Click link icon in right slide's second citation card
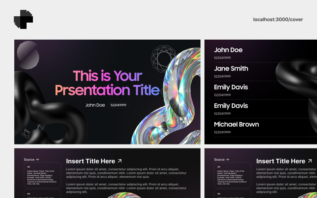317x198 pixels. 219,194
